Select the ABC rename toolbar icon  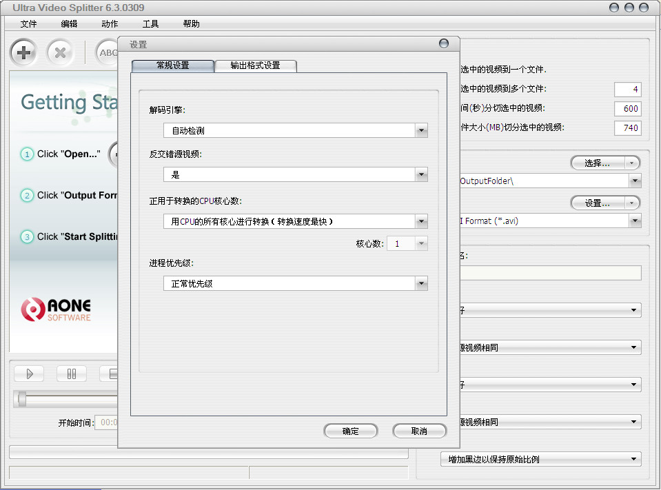(x=108, y=52)
